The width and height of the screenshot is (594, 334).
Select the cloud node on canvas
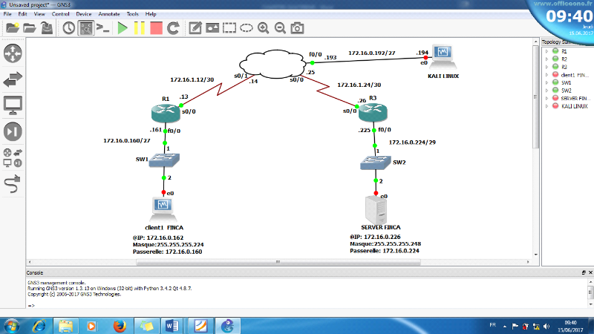272,64
